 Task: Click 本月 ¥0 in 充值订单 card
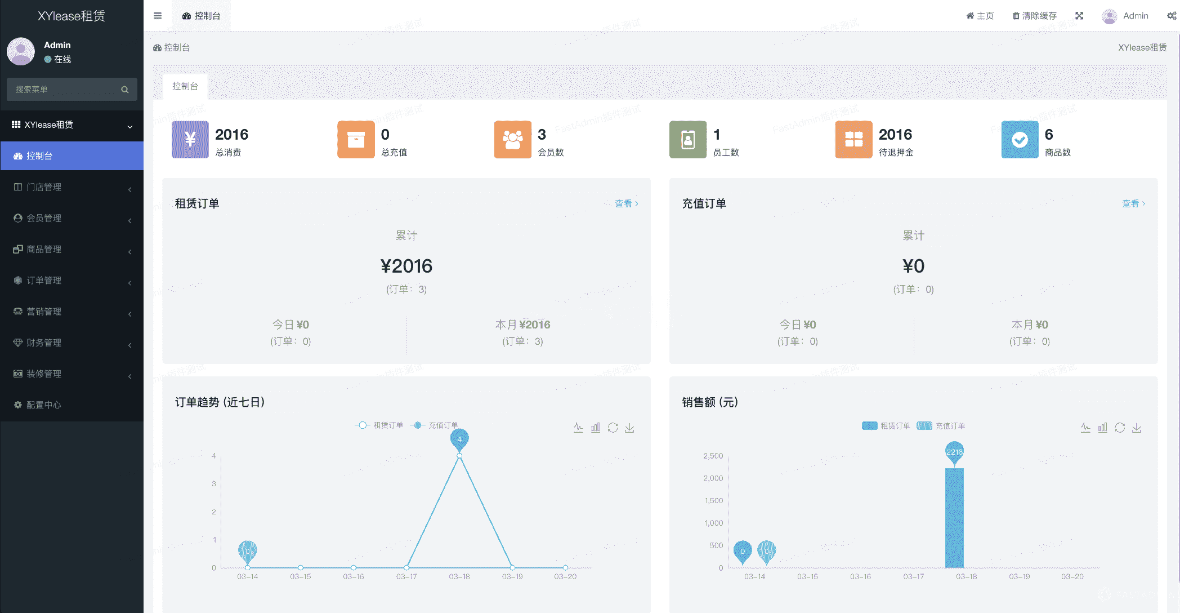(1030, 325)
